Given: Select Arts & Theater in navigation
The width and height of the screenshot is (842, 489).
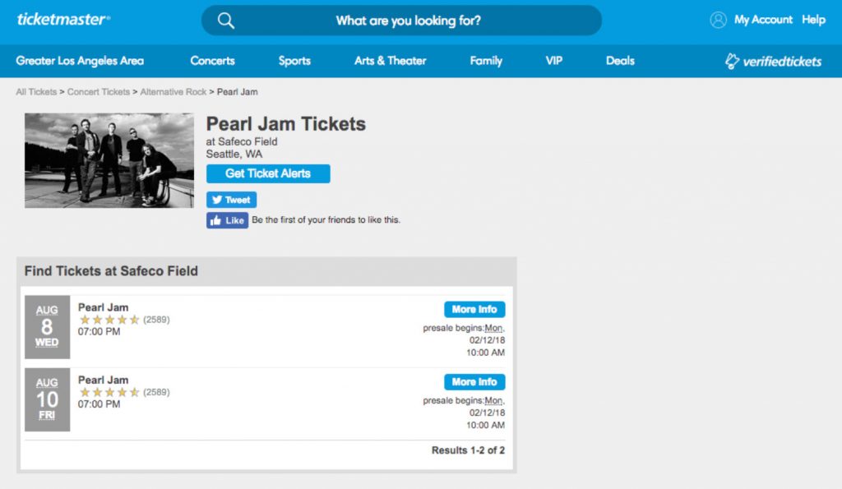Looking at the screenshot, I should tap(391, 61).
